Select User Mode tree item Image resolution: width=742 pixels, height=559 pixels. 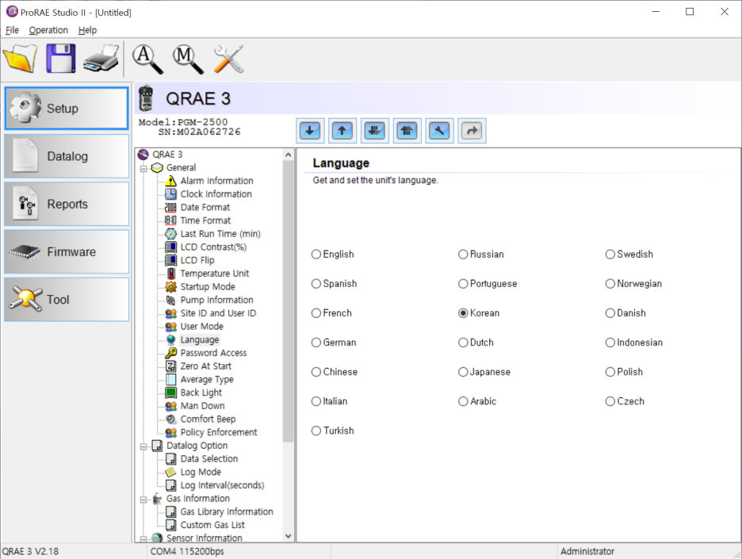click(201, 327)
